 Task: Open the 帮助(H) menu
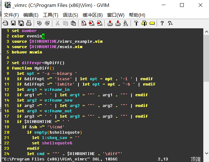click(137, 15)
